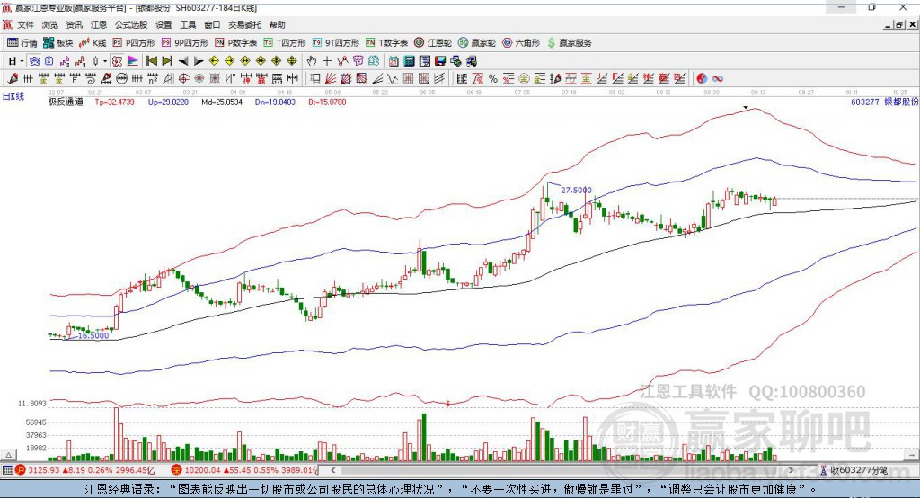Click the 27.5000 price annotation
Viewport: 920px width, 498px height.
tap(576, 190)
